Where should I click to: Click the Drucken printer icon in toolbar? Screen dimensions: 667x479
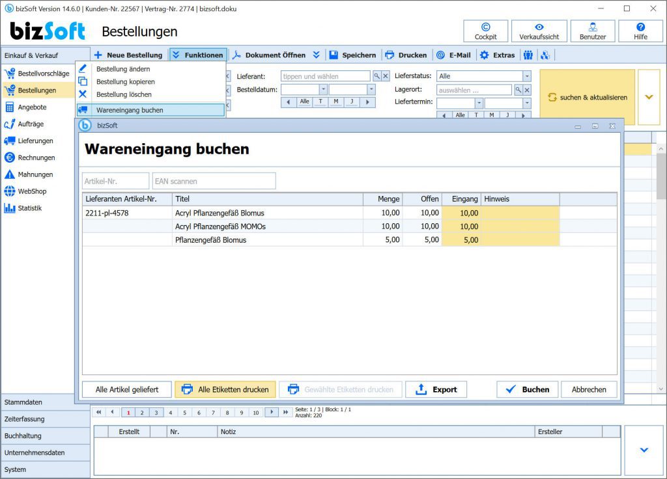[390, 55]
